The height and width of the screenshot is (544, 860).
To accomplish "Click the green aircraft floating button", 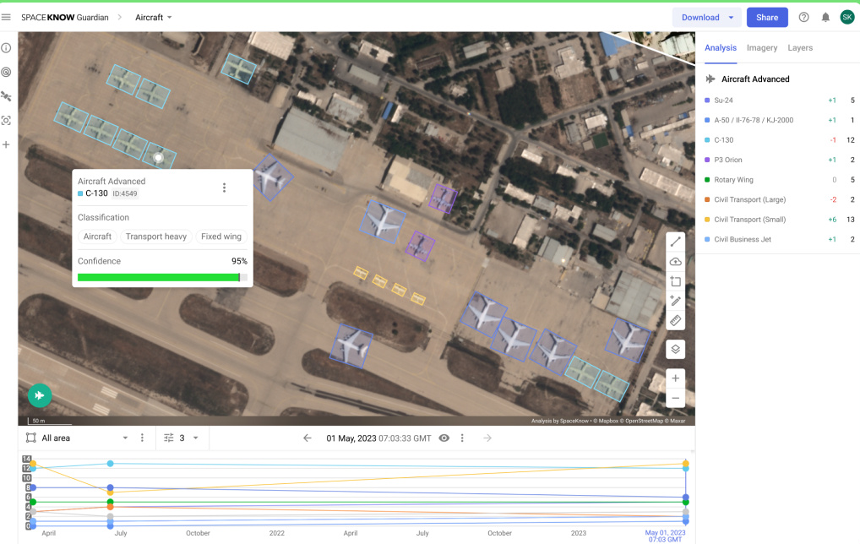I will click(40, 395).
